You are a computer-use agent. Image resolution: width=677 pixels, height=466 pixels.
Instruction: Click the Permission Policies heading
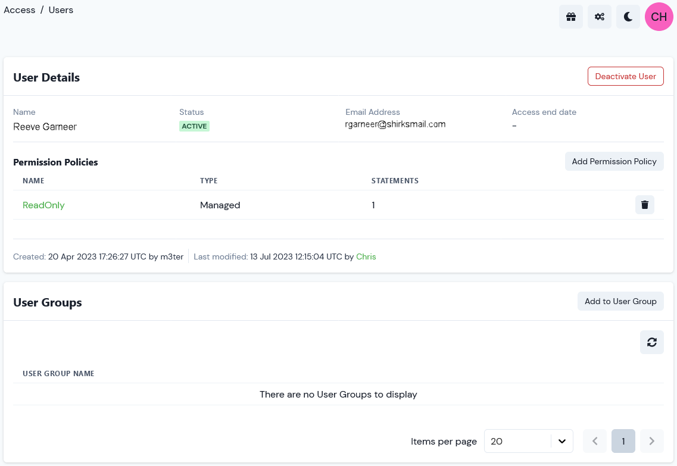[x=55, y=162]
